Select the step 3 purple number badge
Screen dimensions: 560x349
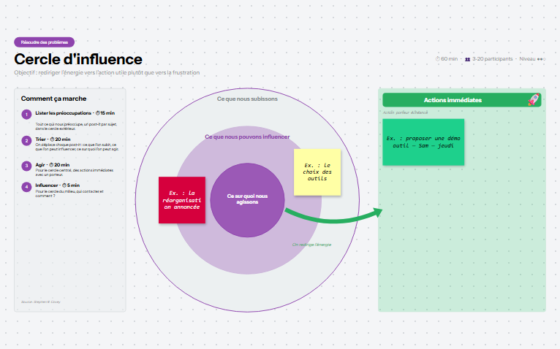click(26, 166)
